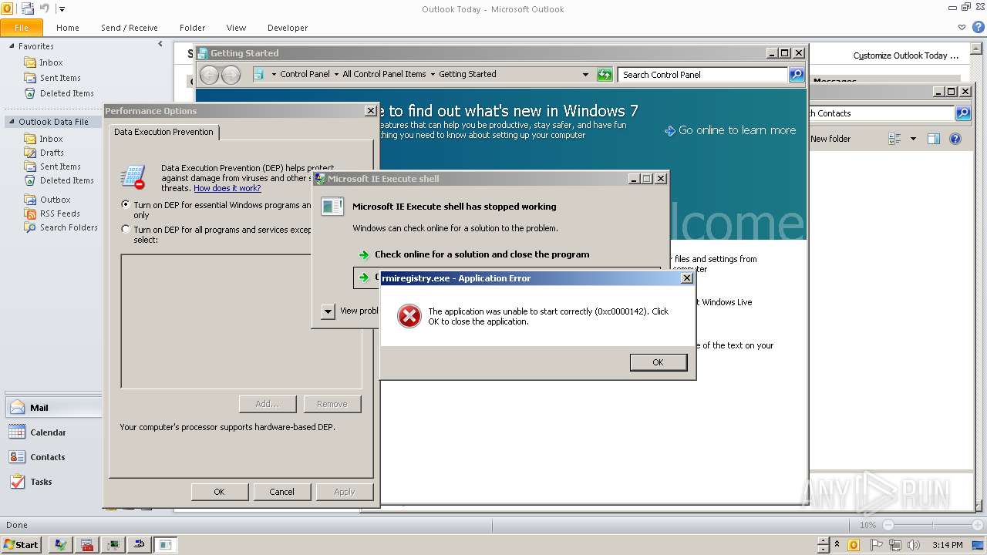
Task: Expand All Control Panel Items breadcrumb arrow
Action: pos(432,75)
